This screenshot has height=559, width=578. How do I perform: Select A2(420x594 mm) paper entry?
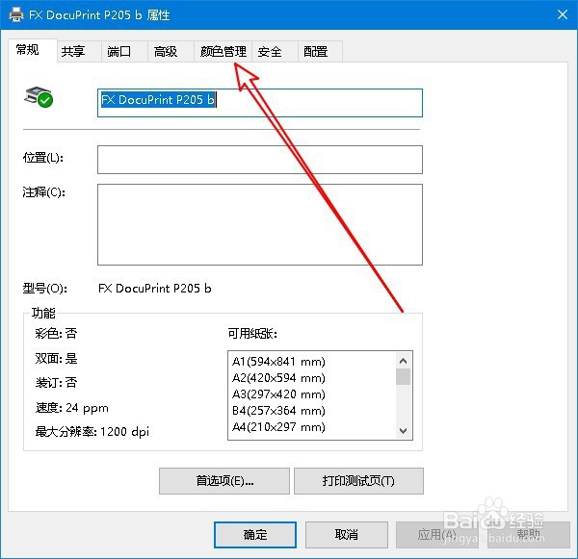278,378
